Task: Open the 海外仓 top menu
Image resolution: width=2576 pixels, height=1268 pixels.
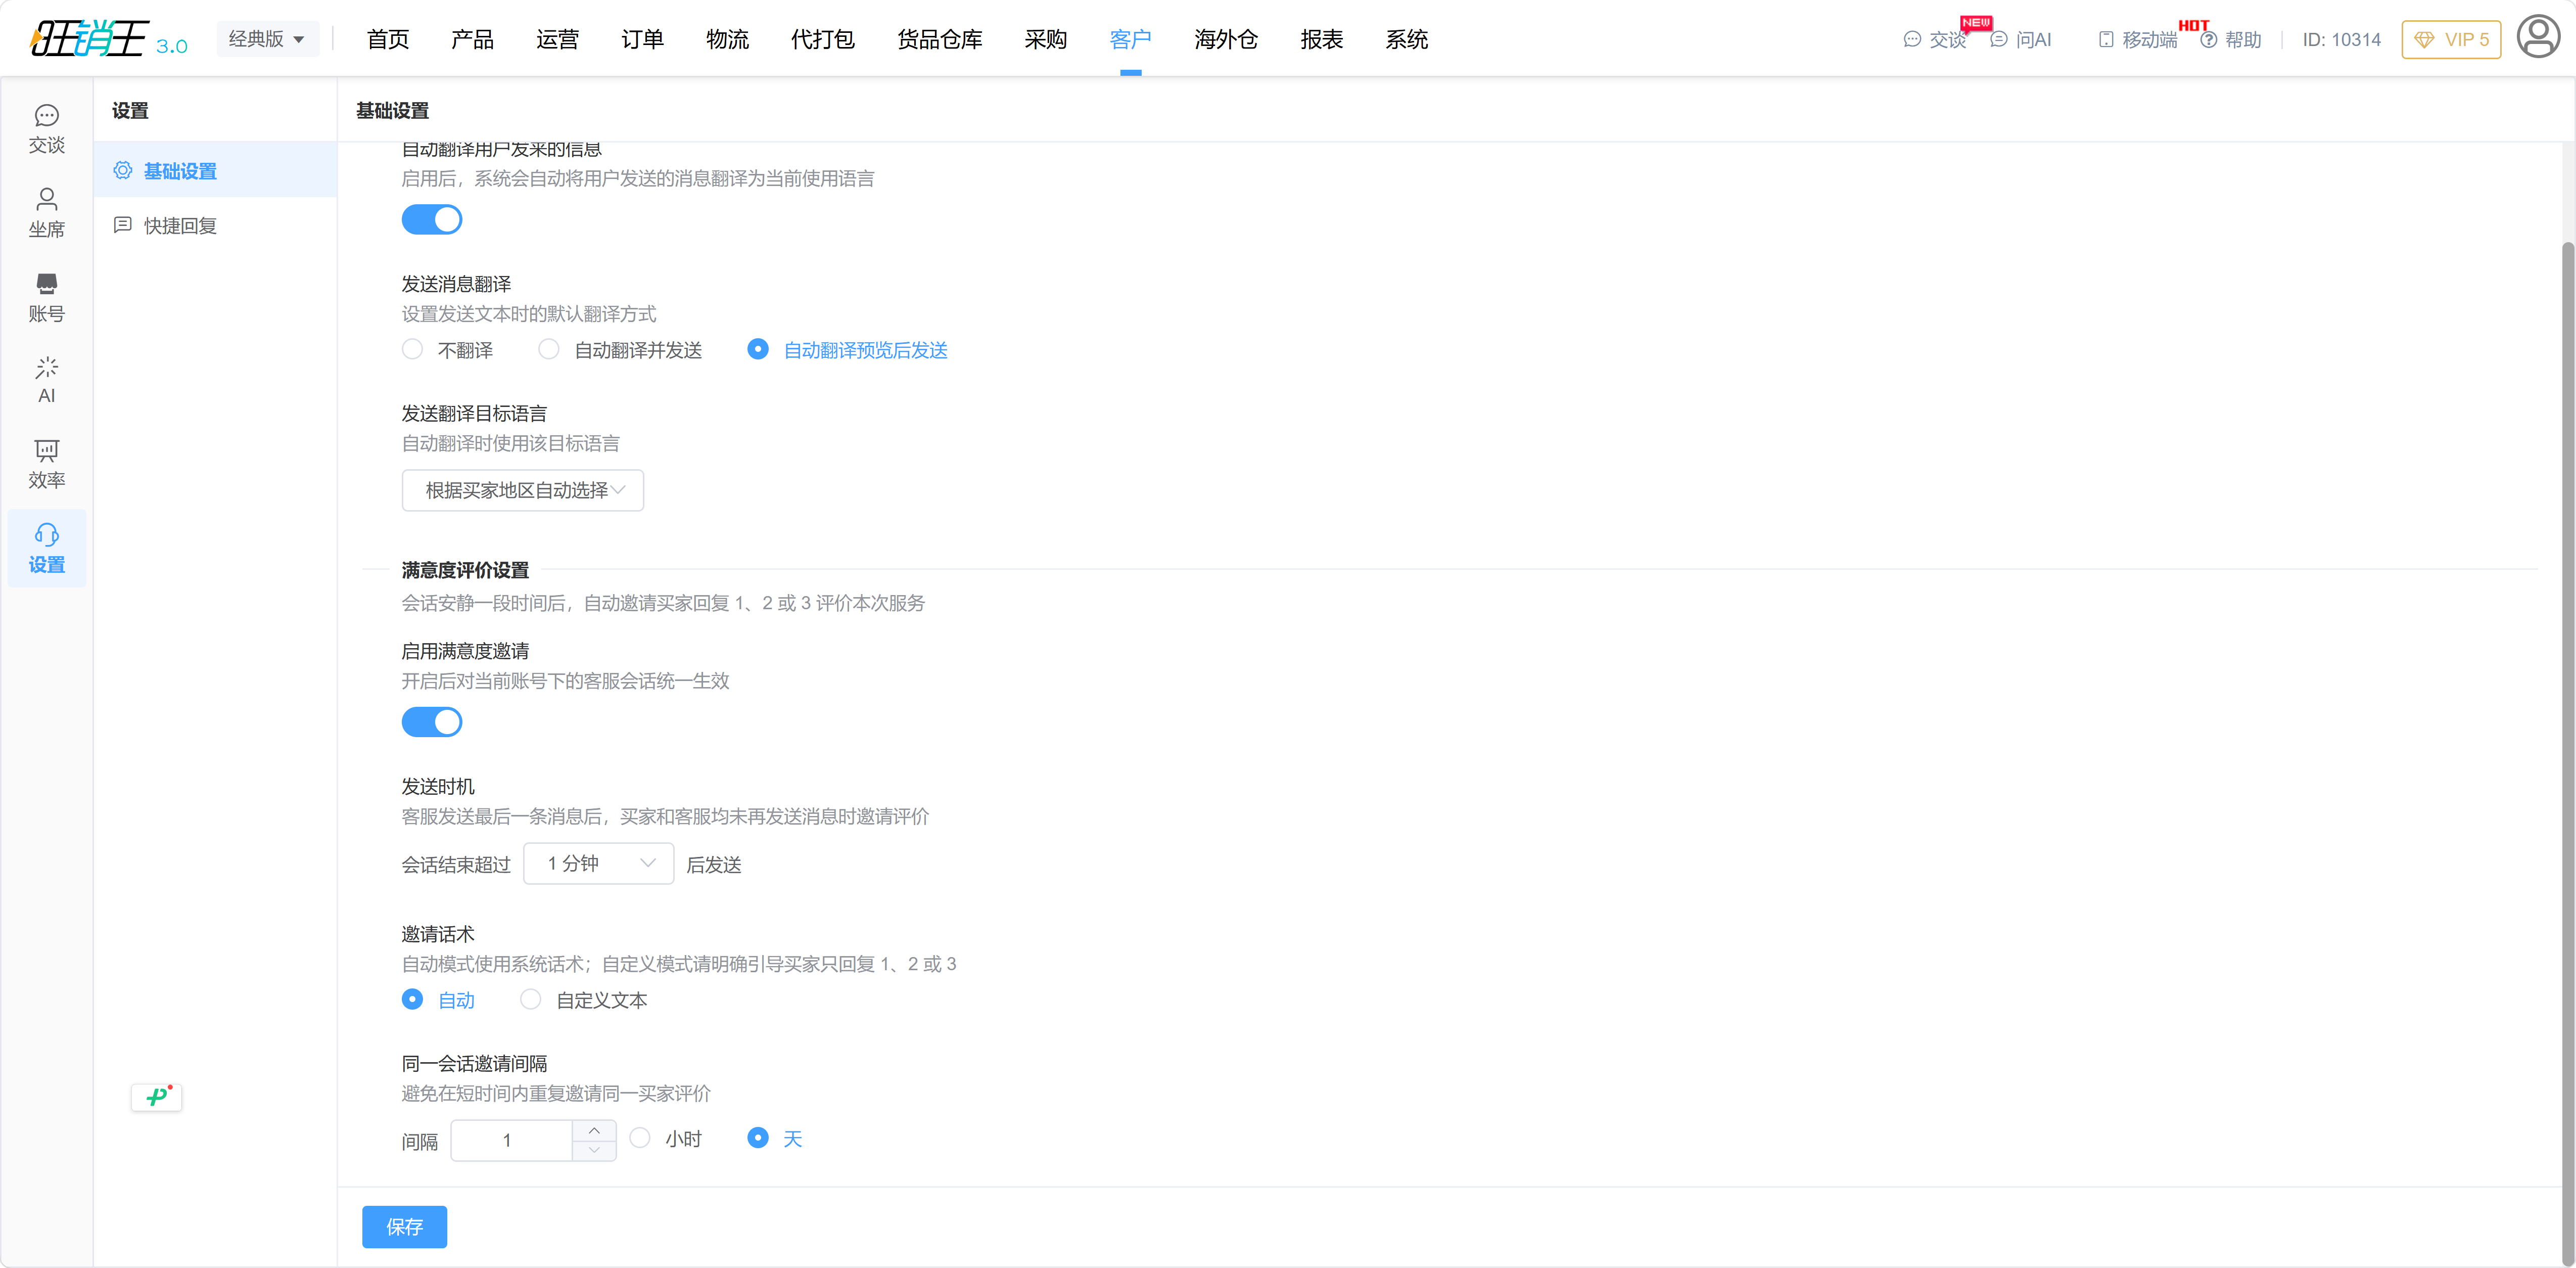Action: (x=1226, y=39)
